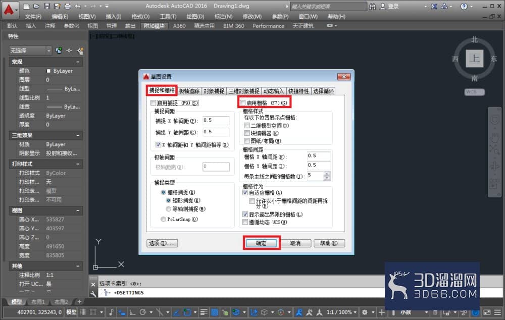Viewport: 505px width, 320px height.
Task: Select the rectangular snap radio button
Action: 168,200
